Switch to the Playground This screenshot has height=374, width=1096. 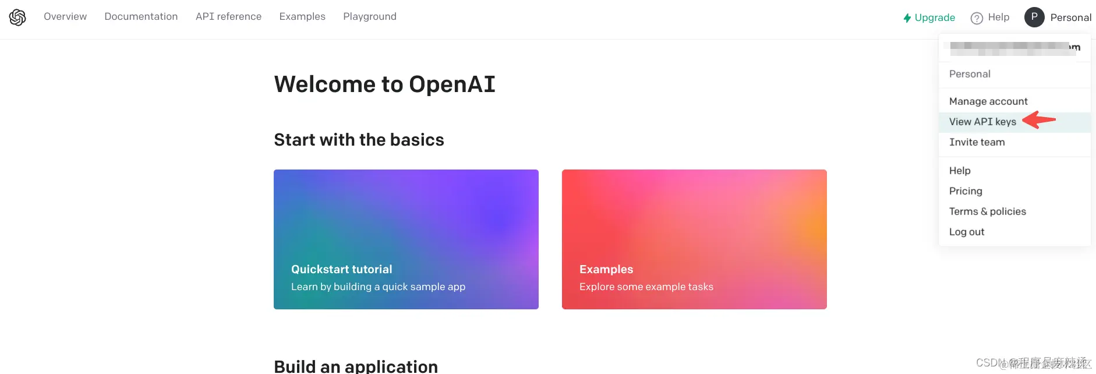(370, 16)
